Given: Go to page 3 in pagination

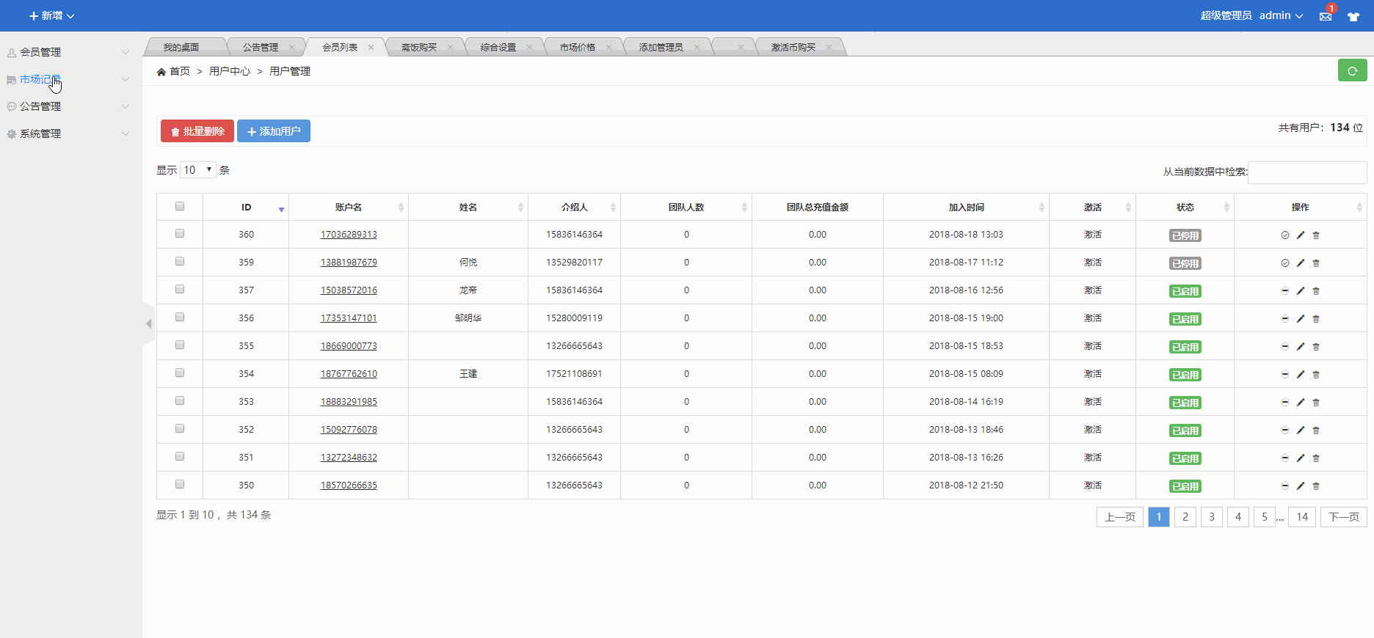Looking at the screenshot, I should tap(1212, 517).
